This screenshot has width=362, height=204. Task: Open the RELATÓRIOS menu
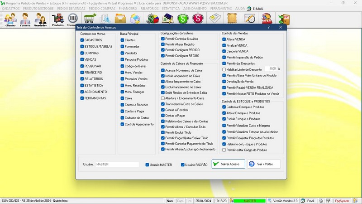[x=149, y=9]
